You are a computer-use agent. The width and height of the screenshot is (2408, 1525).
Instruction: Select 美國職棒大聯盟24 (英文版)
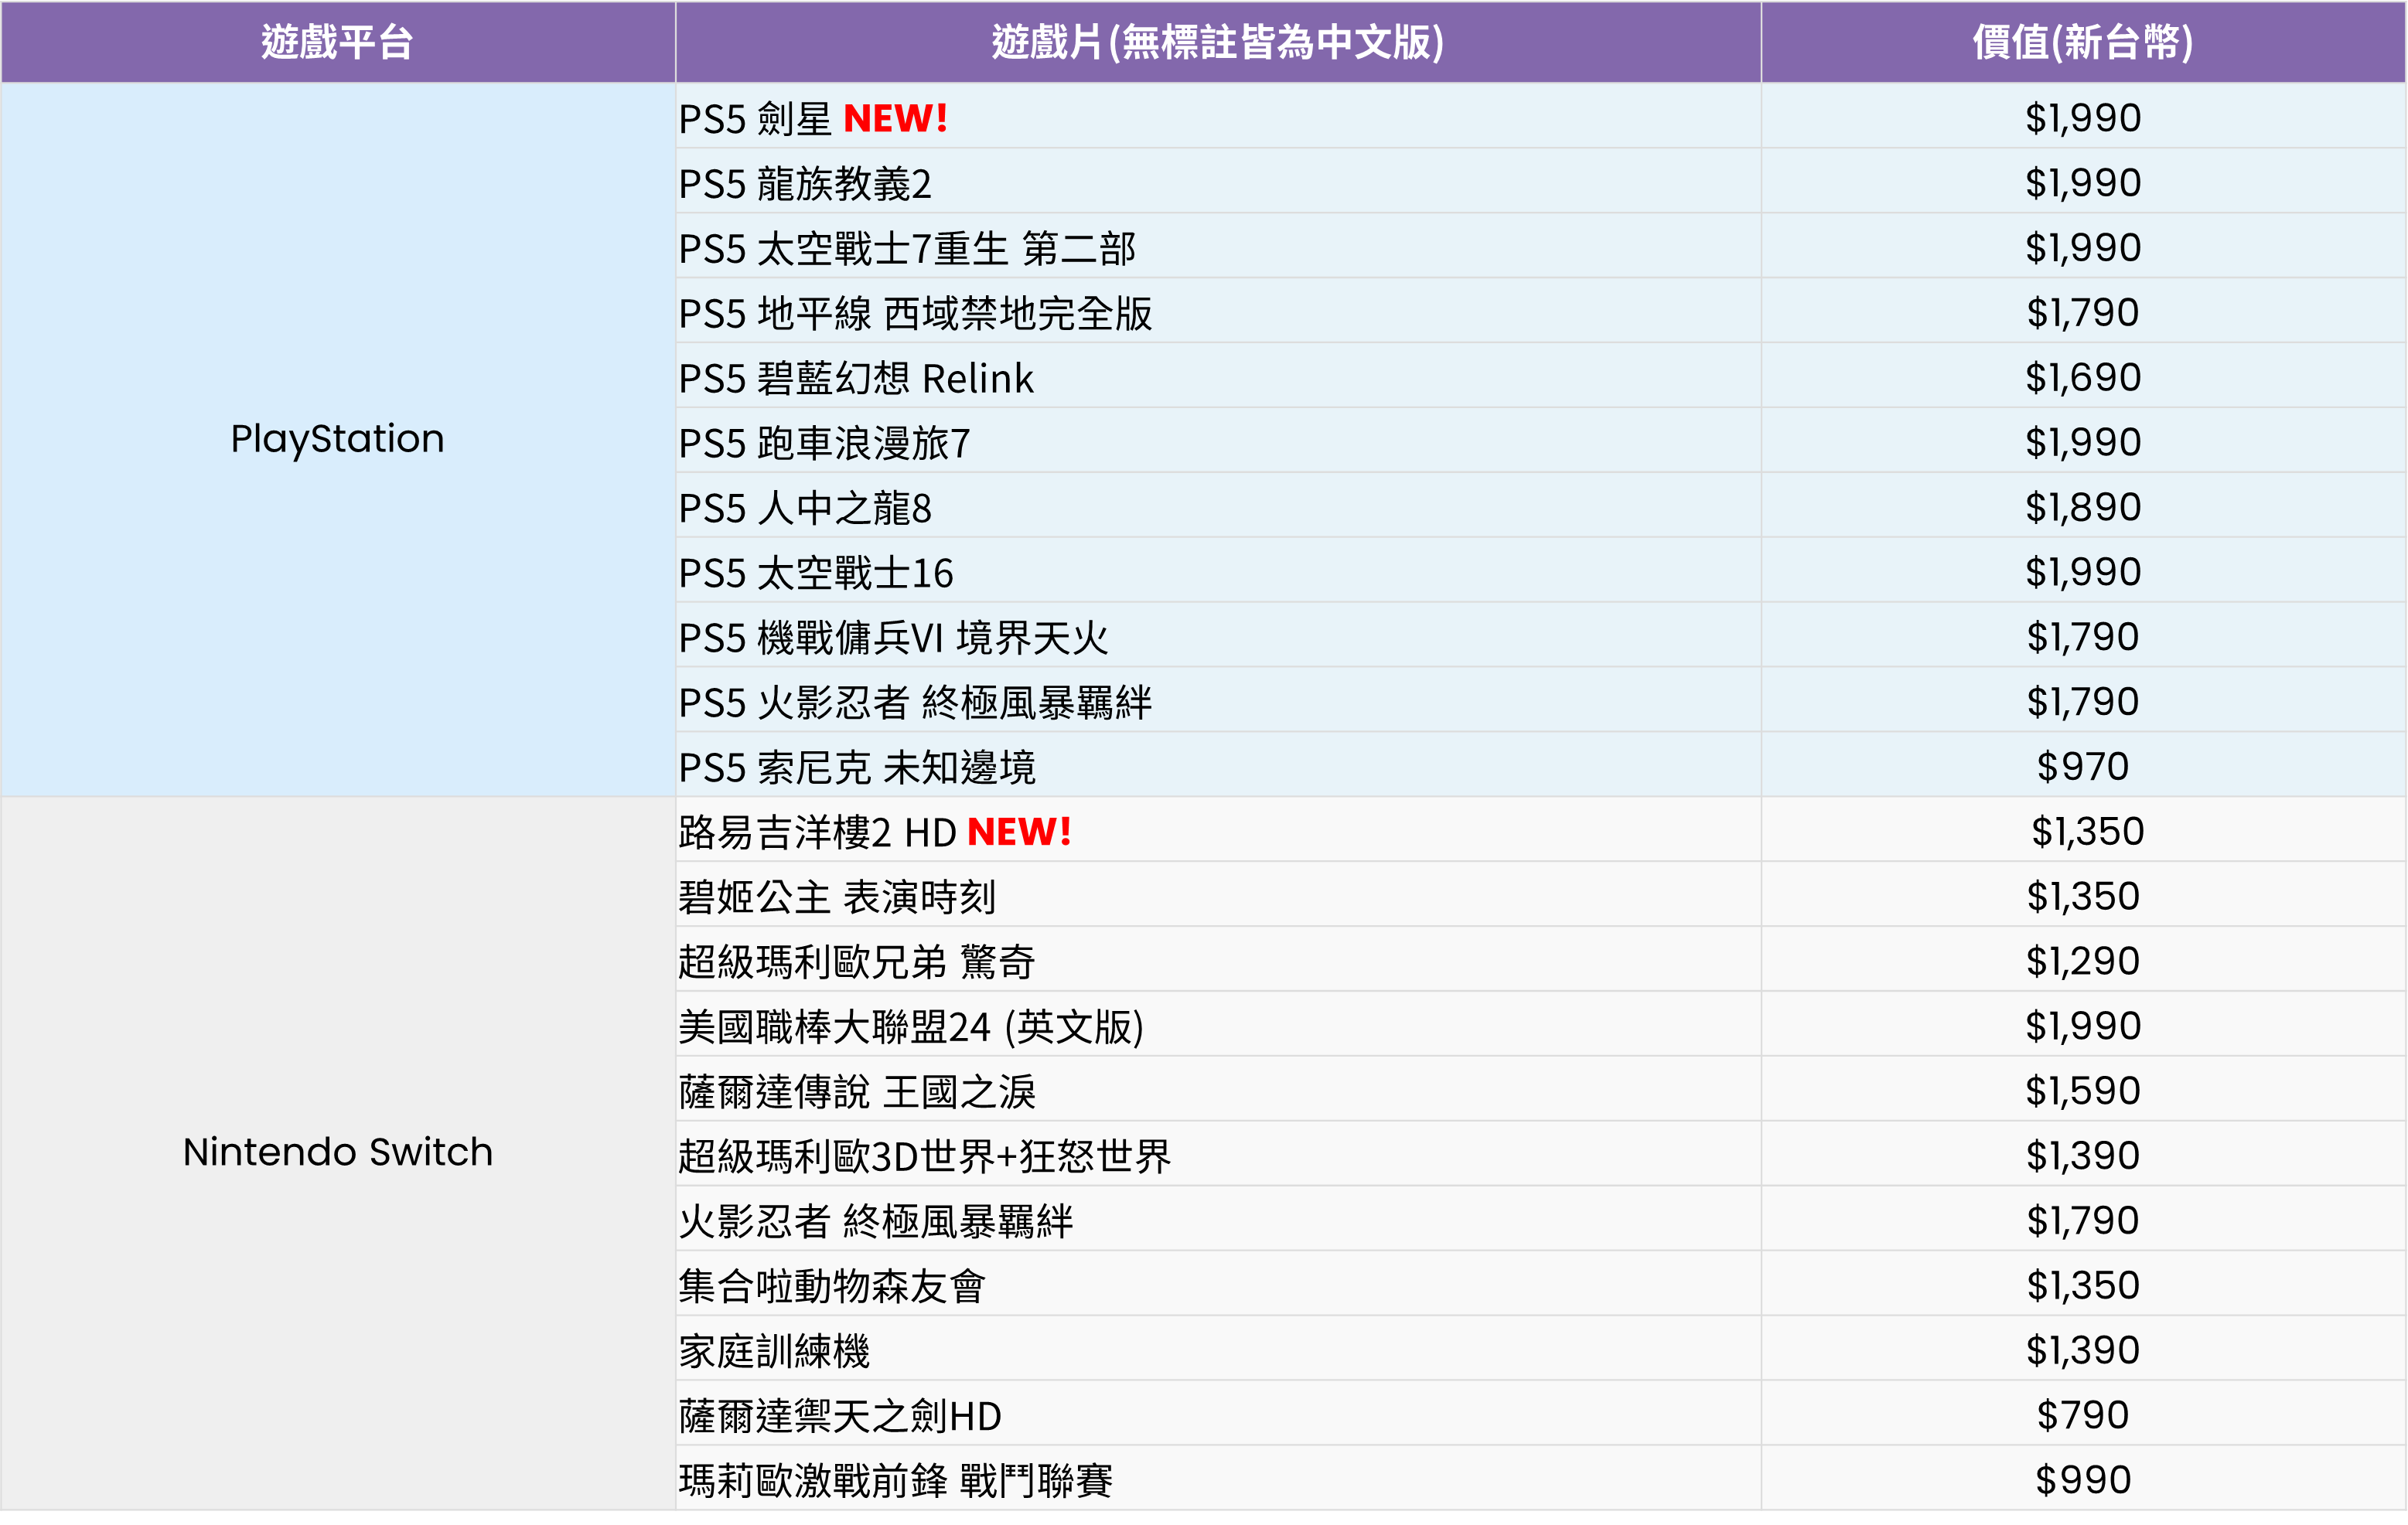[911, 1027]
